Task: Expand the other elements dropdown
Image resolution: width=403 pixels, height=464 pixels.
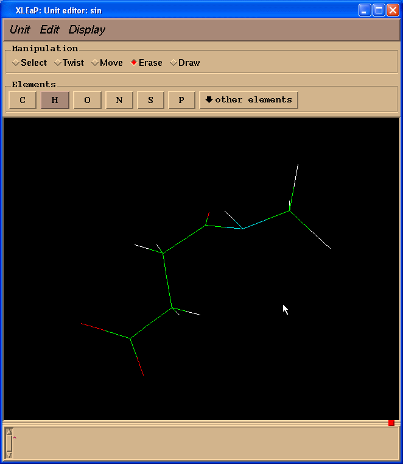Action: click(248, 100)
